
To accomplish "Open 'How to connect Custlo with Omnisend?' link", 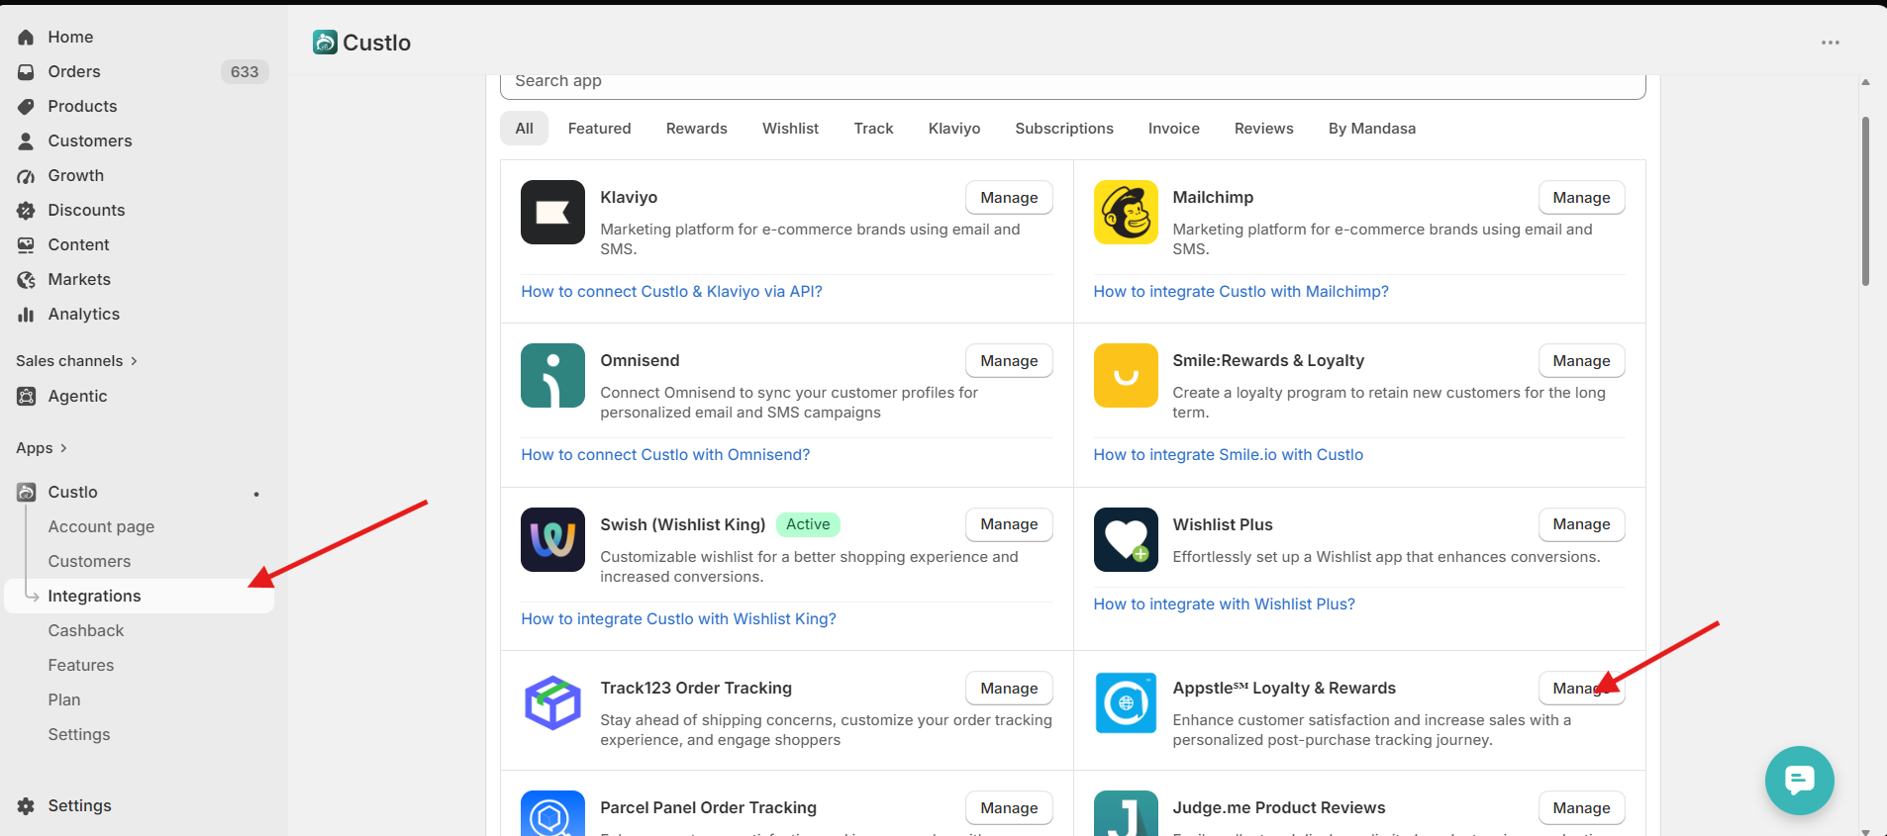I will tap(665, 455).
